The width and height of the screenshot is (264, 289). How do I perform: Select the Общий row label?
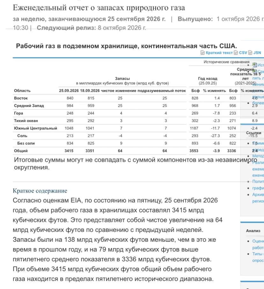click(x=21, y=151)
